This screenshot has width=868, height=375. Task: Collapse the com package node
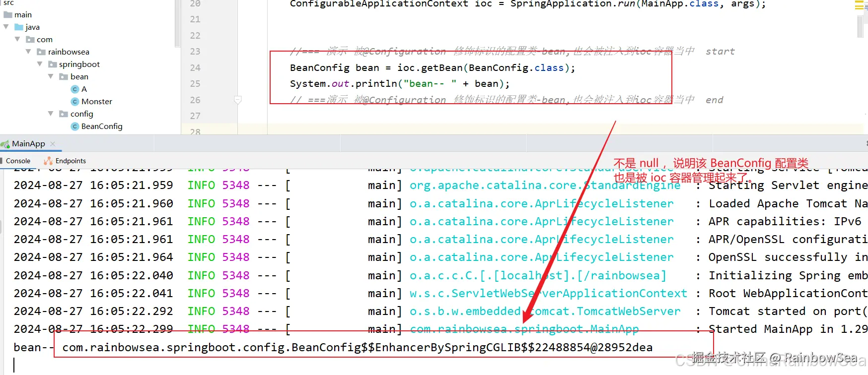17,39
